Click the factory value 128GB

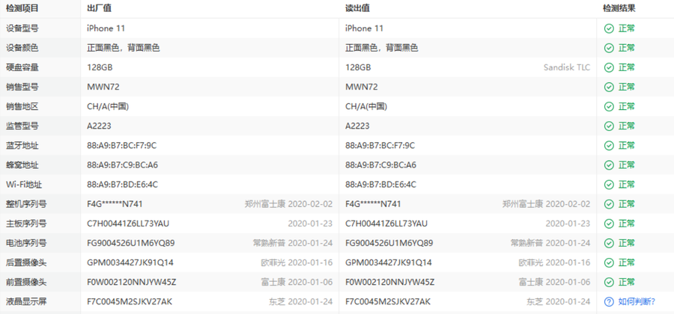[x=100, y=67]
